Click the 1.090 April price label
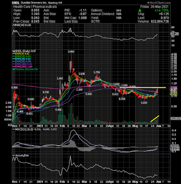Screen dimensions: 181x184 pyautogui.click(x=116, y=84)
